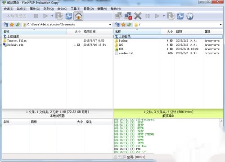Click the local pane transfer play icon

45,16
